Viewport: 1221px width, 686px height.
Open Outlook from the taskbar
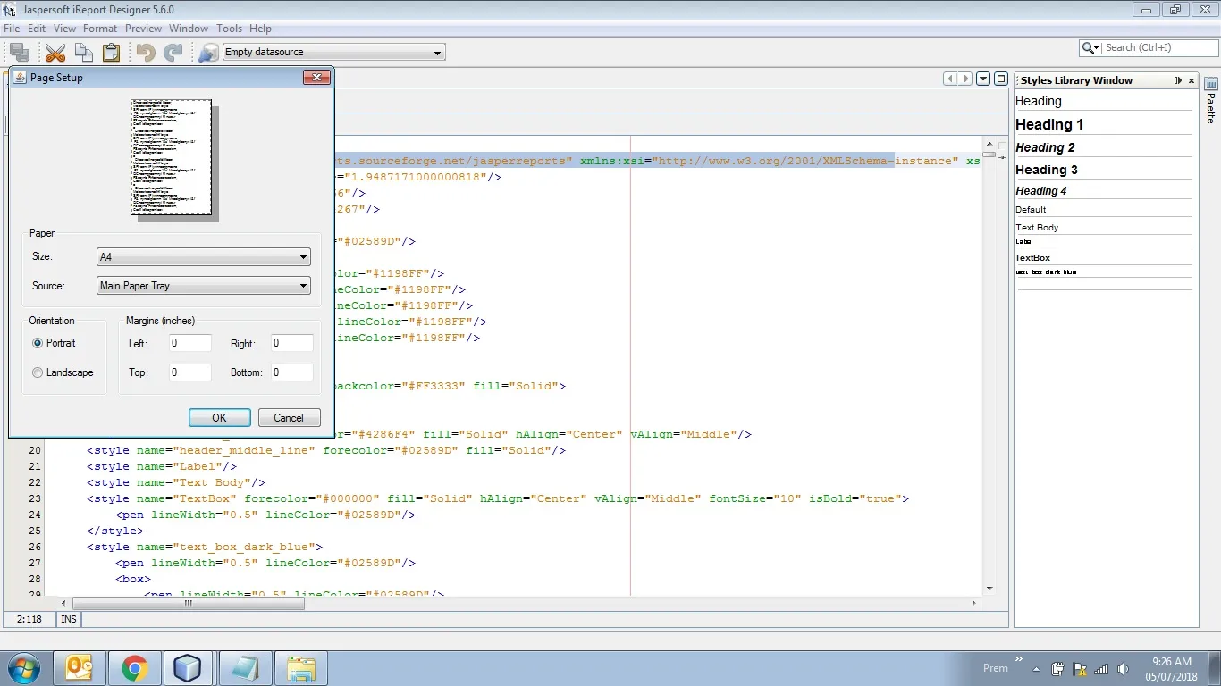(81, 668)
